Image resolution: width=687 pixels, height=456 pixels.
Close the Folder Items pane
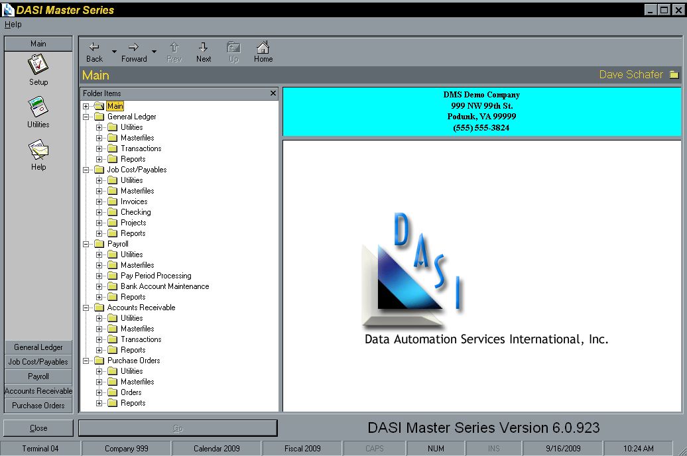click(x=273, y=93)
